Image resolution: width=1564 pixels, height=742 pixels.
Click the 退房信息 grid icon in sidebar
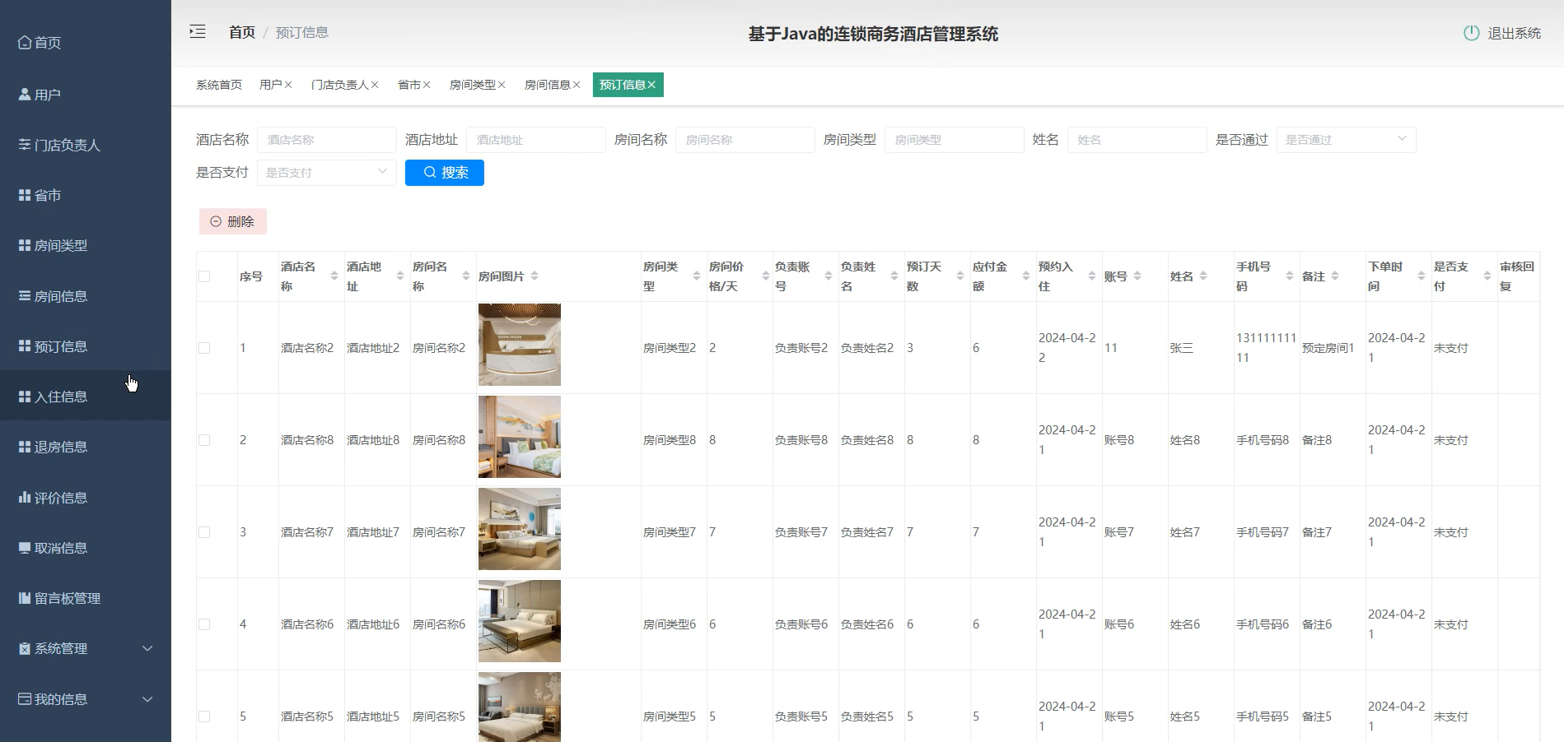(x=25, y=447)
